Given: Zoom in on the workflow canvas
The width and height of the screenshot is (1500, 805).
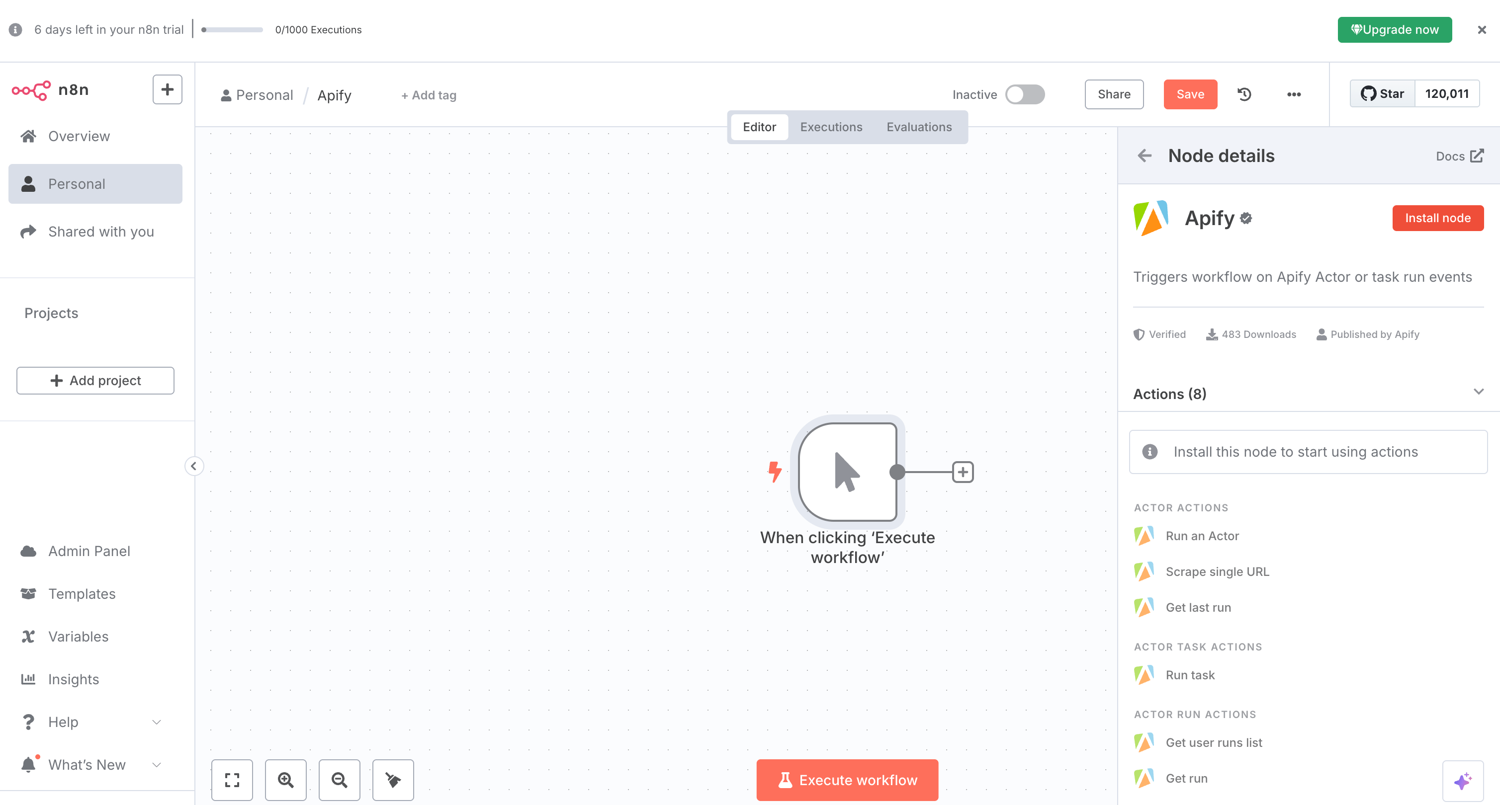Looking at the screenshot, I should click(x=285, y=780).
